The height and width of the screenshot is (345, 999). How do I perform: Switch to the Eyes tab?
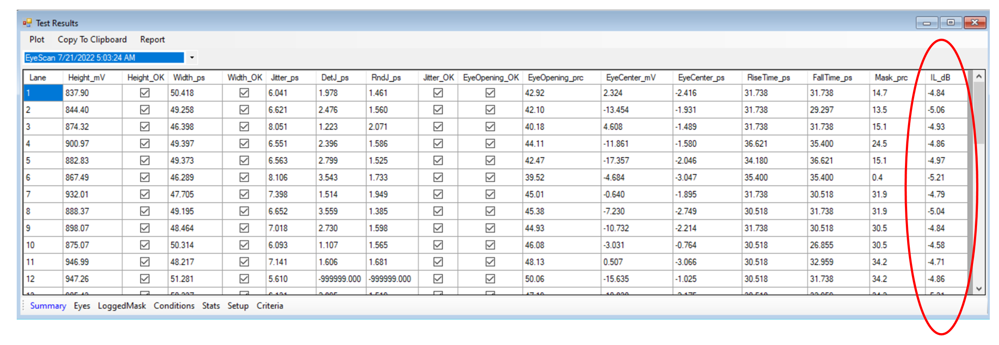82,306
